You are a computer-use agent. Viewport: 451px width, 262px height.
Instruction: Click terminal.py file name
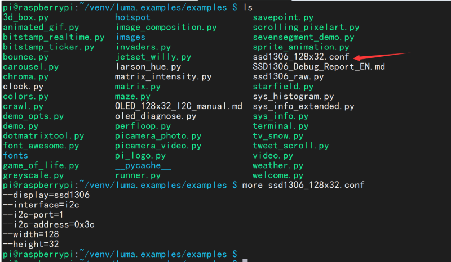point(280,126)
